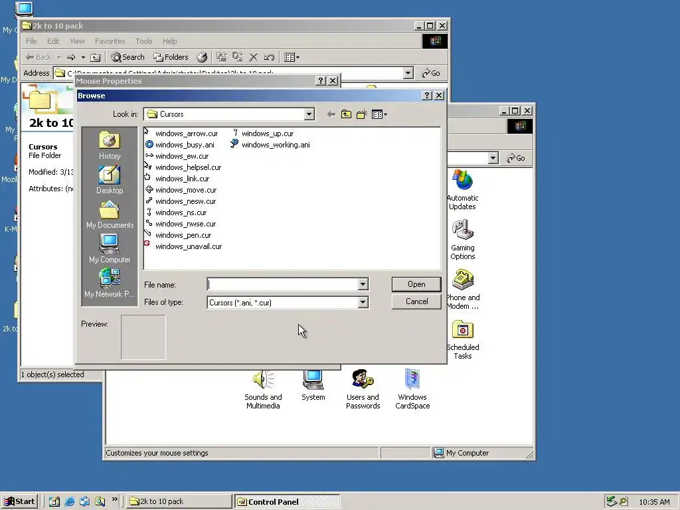This screenshot has width=680, height=510.
Task: Go to Desktop in Browse places bar
Action: 110,181
